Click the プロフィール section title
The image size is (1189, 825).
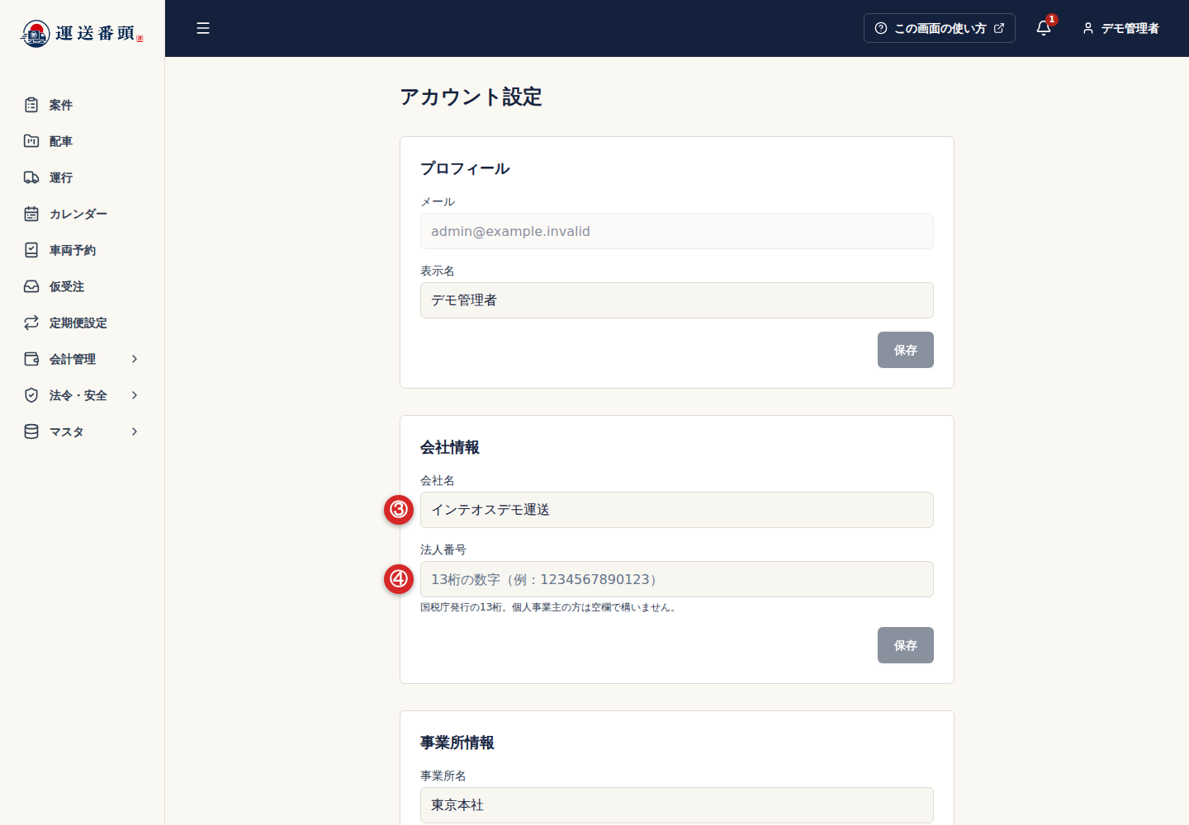[465, 168]
